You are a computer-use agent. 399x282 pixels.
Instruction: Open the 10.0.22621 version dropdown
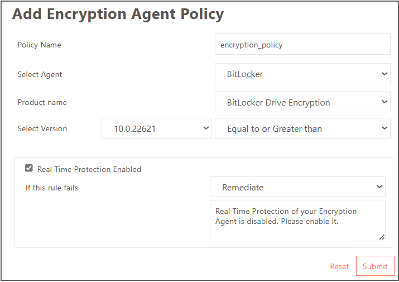coord(156,128)
